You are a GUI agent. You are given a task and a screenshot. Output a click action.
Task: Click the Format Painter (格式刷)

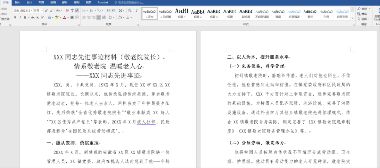pos(5,19)
